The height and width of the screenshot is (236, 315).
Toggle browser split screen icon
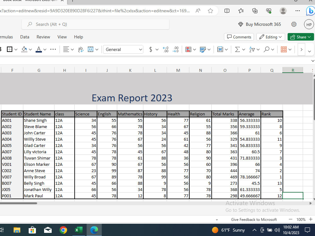tap(227, 11)
